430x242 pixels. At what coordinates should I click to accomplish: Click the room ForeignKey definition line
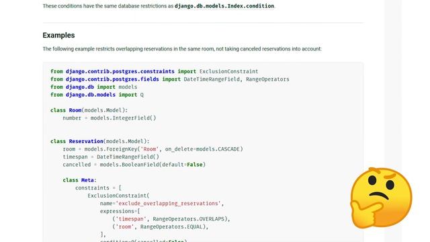(153, 149)
